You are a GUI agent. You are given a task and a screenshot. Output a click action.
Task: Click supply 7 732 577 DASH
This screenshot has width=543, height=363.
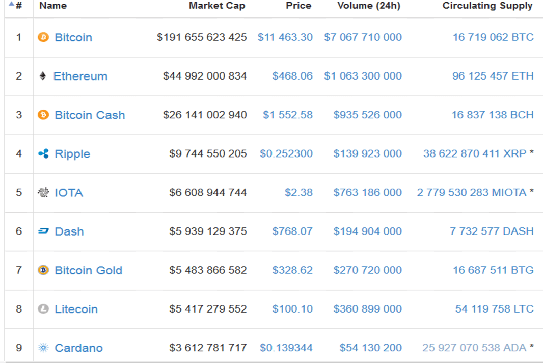pos(492,231)
